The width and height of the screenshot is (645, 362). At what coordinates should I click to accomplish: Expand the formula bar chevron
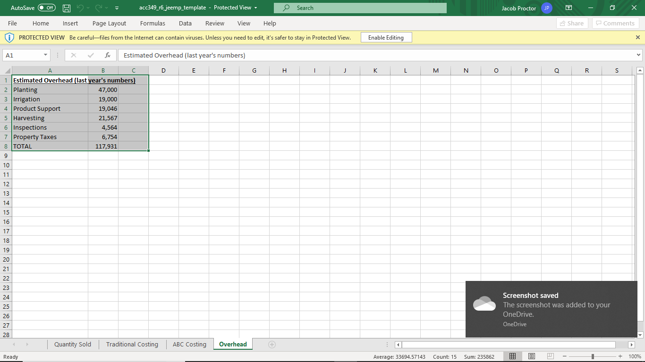point(639,55)
